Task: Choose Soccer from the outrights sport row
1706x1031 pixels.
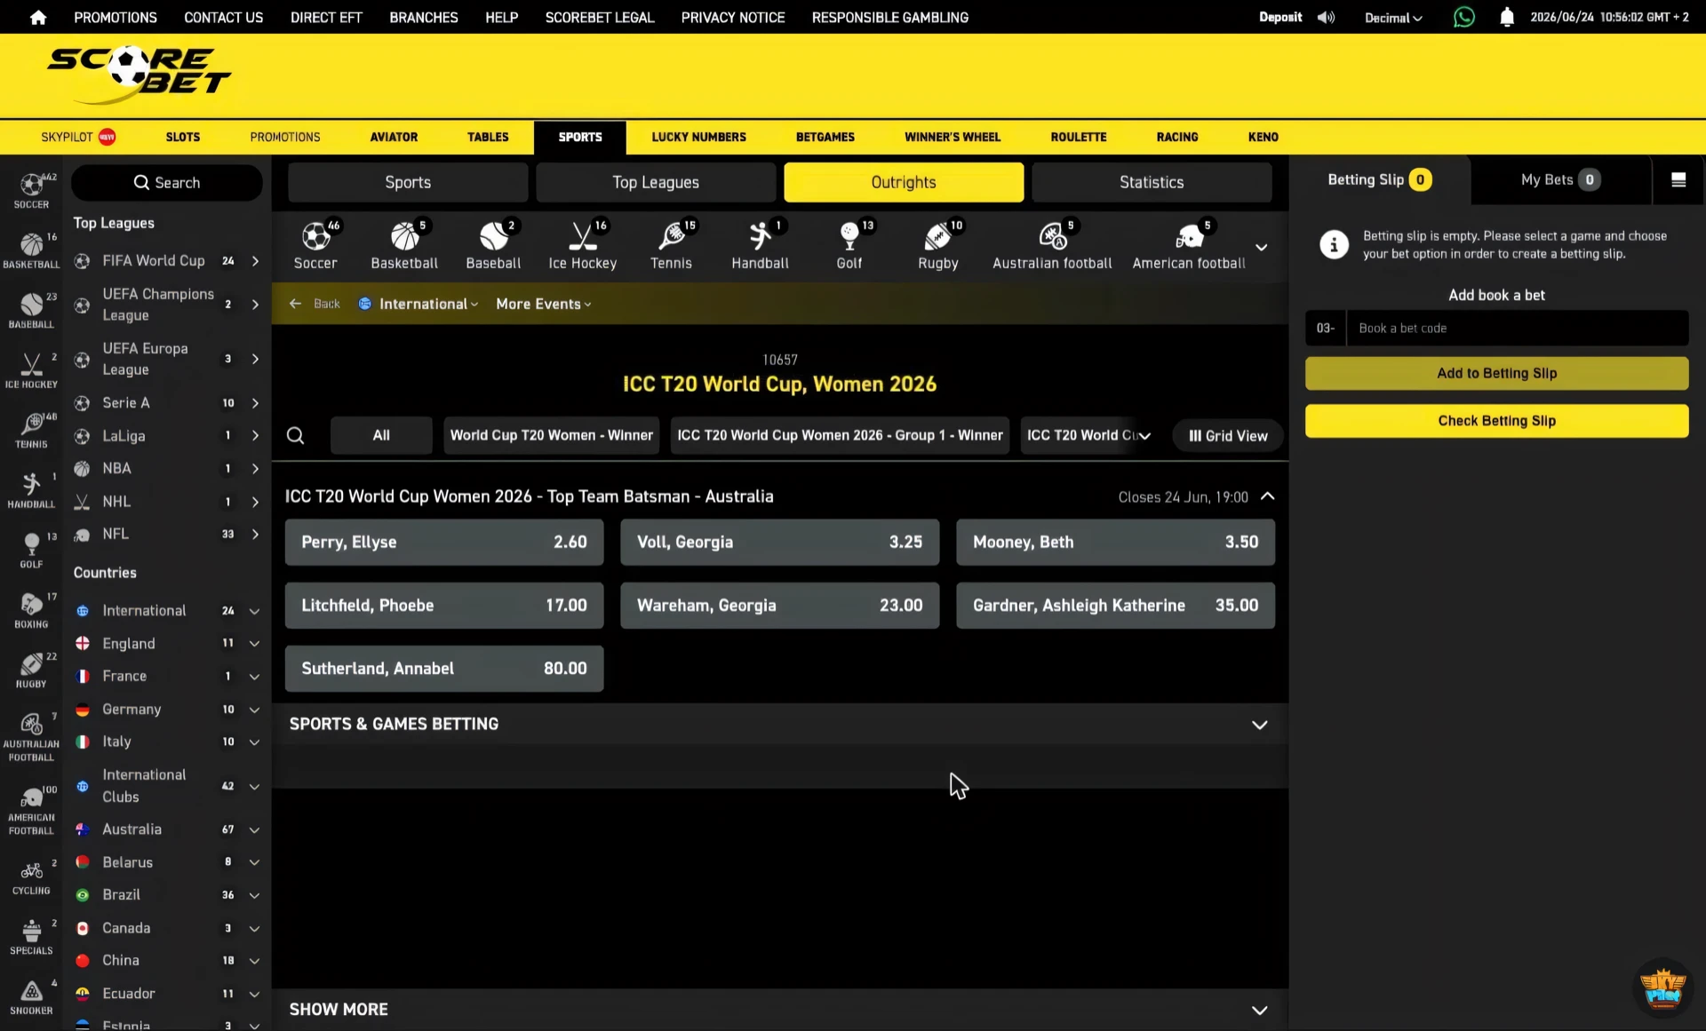Action: coord(315,246)
